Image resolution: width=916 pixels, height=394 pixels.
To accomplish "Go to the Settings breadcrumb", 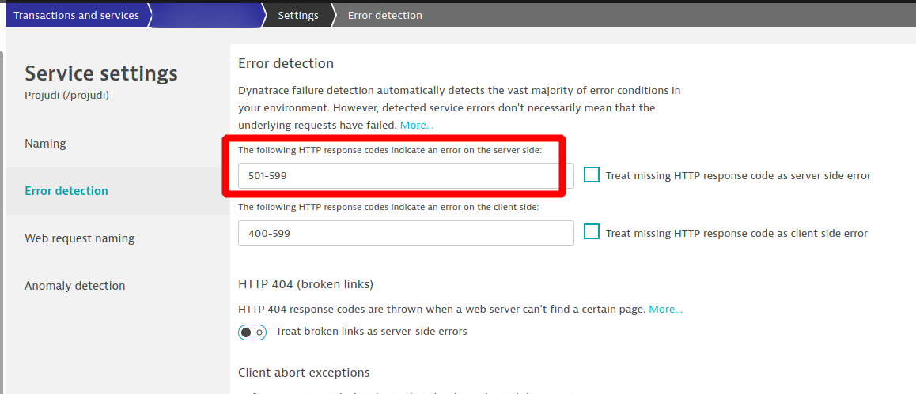I will [298, 15].
